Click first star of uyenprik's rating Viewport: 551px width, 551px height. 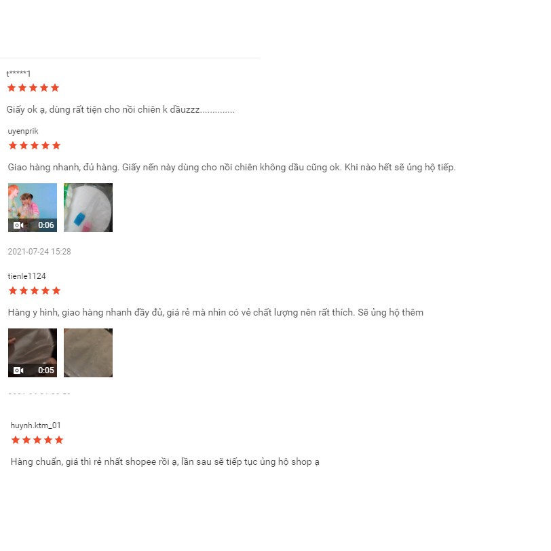[13, 145]
